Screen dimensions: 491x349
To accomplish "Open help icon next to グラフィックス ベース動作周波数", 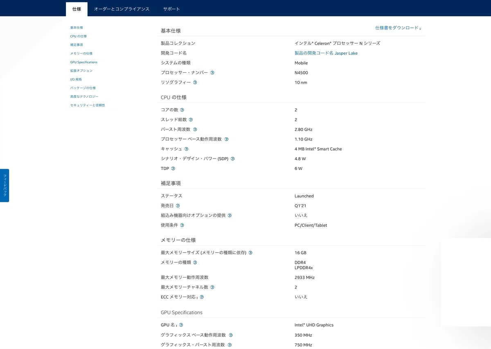I will coord(231,335).
